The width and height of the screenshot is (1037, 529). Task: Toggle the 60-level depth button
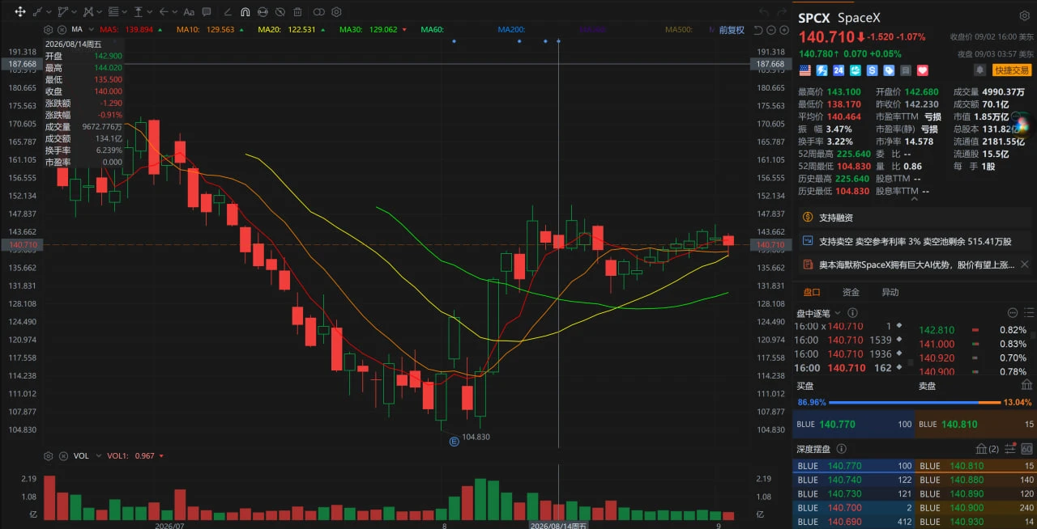(x=1026, y=449)
